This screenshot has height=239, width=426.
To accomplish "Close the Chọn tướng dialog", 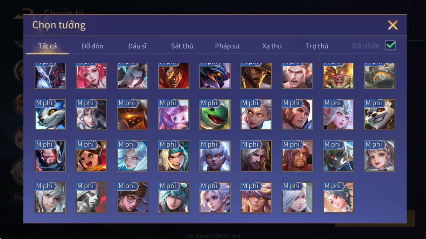I will (x=393, y=25).
